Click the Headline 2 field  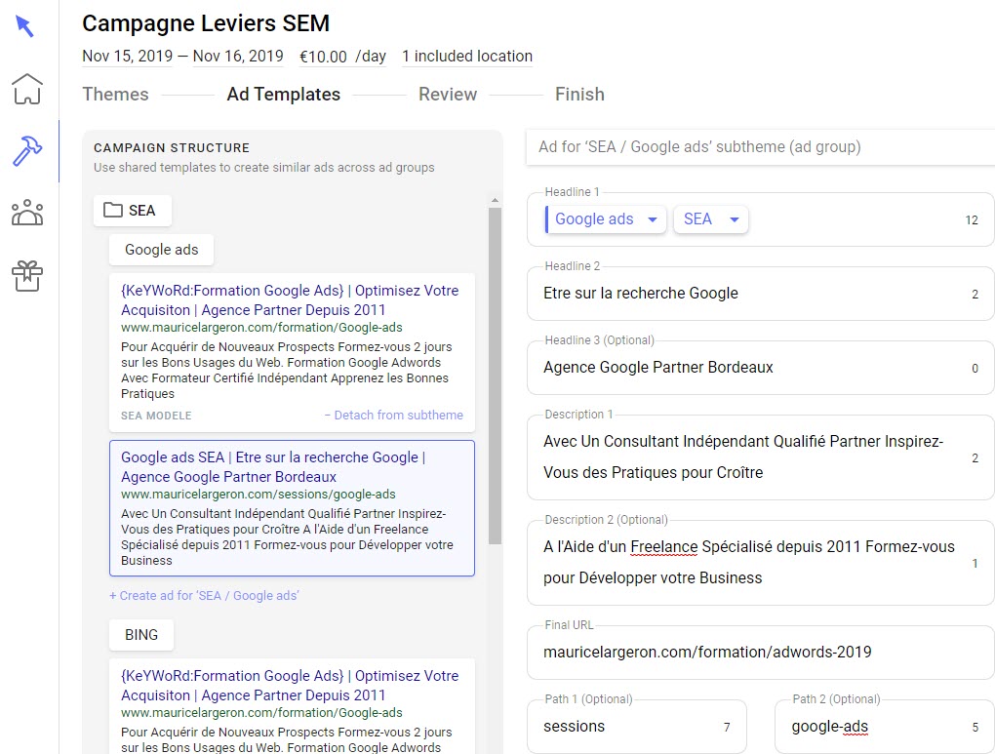click(x=760, y=294)
